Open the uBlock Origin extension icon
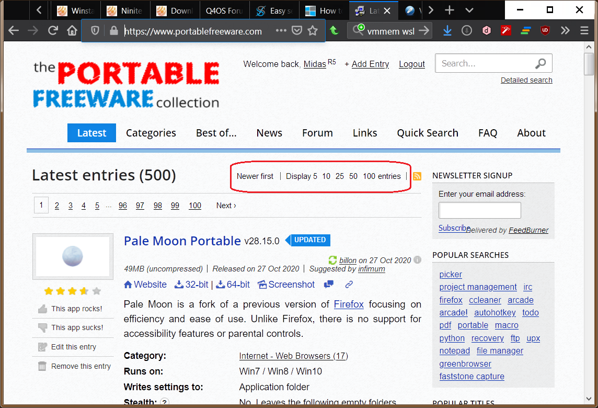The image size is (598, 408). coord(545,30)
